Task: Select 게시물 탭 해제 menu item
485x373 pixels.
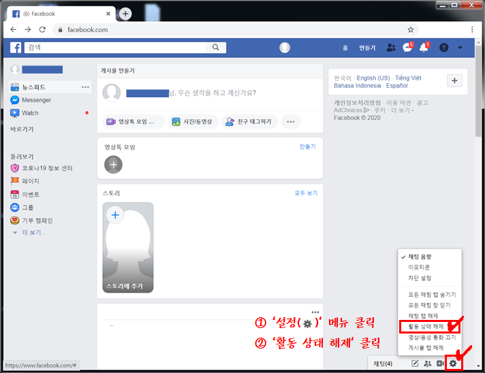Action: (430, 348)
